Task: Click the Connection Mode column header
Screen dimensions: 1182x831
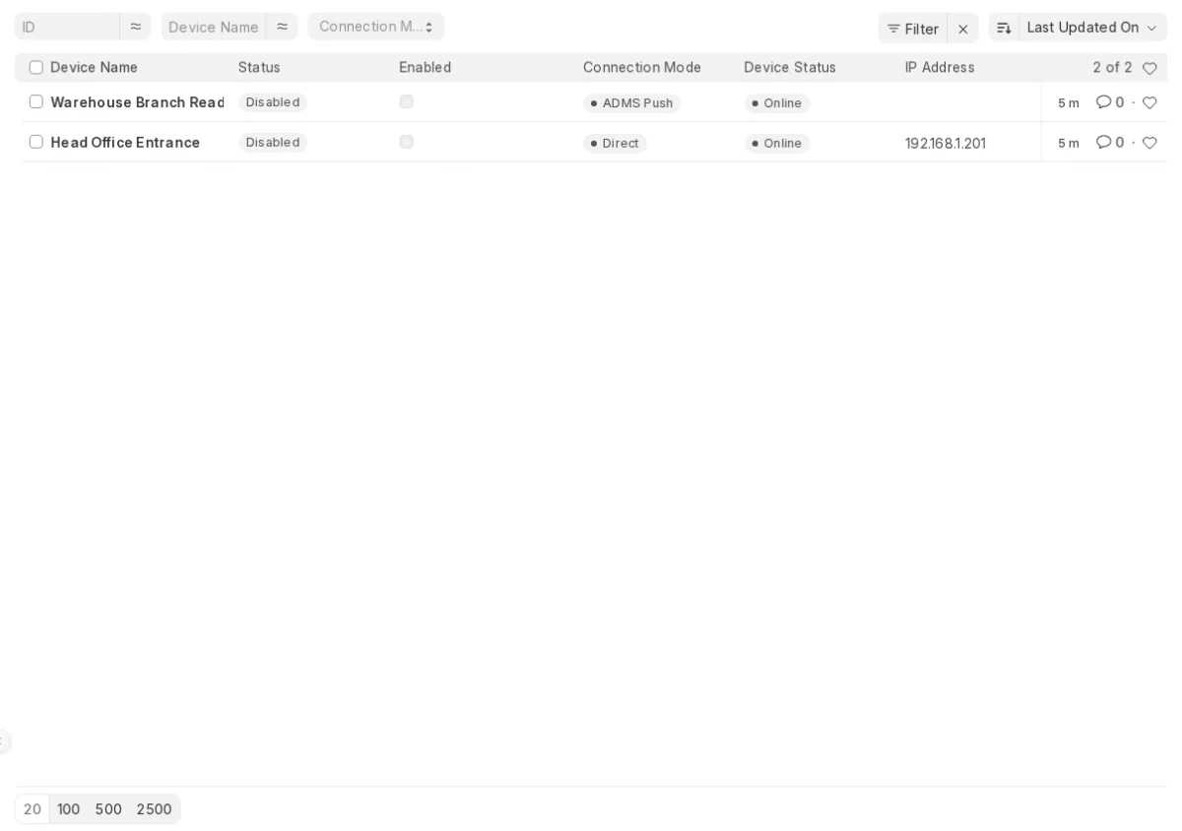Action: coord(642,68)
